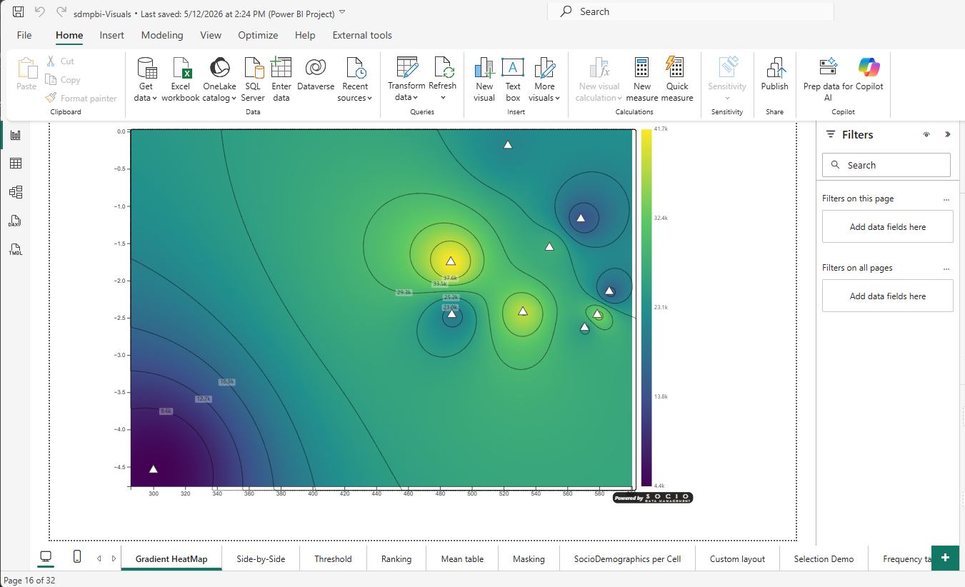
Task: Insert a New visual on the canvas
Action: (x=484, y=79)
